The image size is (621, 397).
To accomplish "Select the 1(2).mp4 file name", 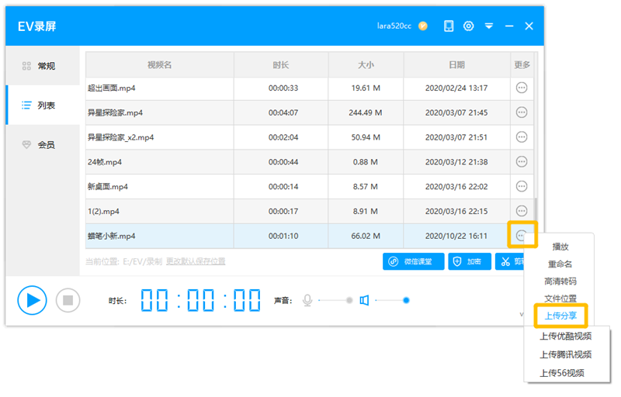I will pos(103,211).
